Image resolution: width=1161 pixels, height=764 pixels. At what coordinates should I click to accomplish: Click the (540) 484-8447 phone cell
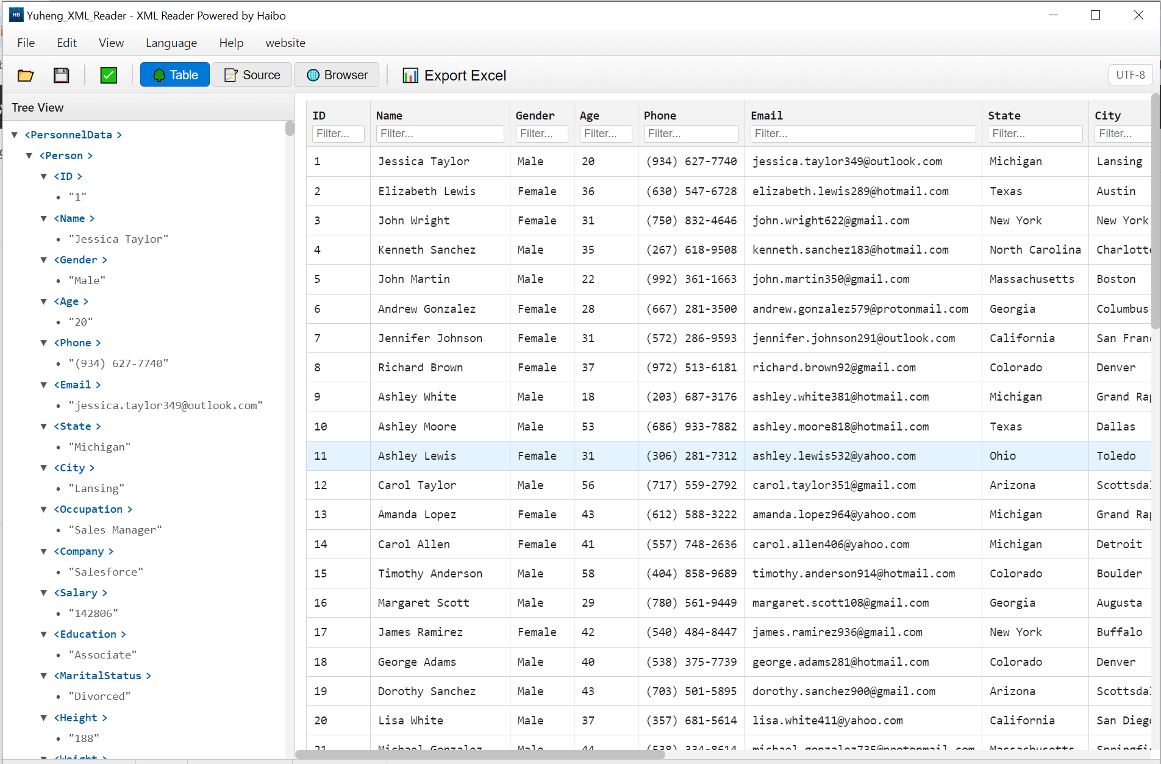coord(691,632)
